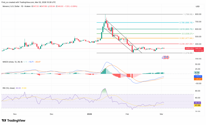Click the RSI value 45.33 in legend
This screenshot has width=206, height=125.
18,88
